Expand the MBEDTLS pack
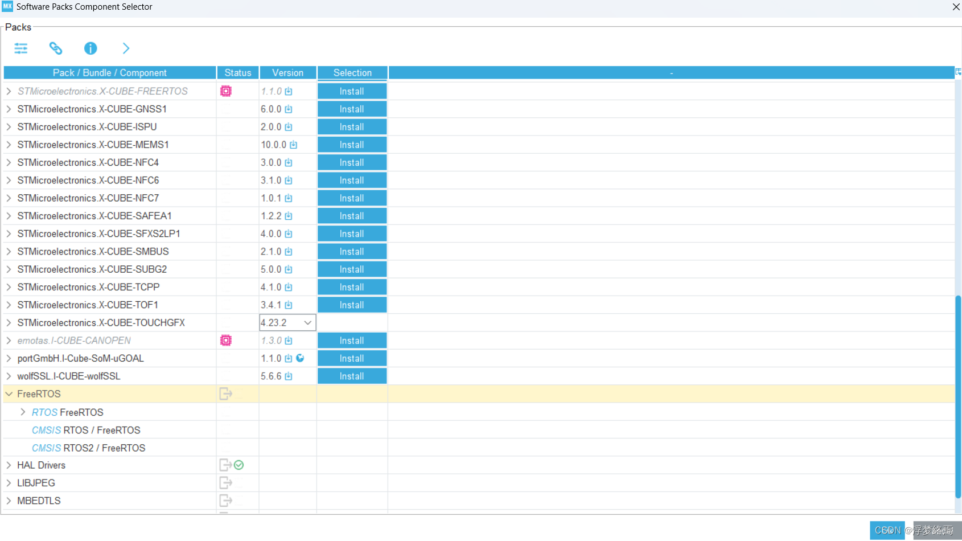This screenshot has height=541, width=962. 9,501
